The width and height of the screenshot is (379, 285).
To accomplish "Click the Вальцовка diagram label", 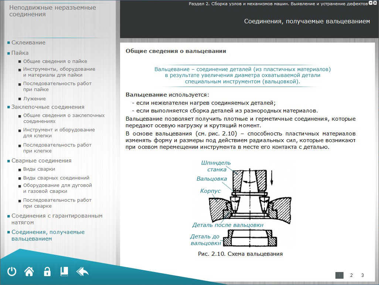I will (212, 179).
